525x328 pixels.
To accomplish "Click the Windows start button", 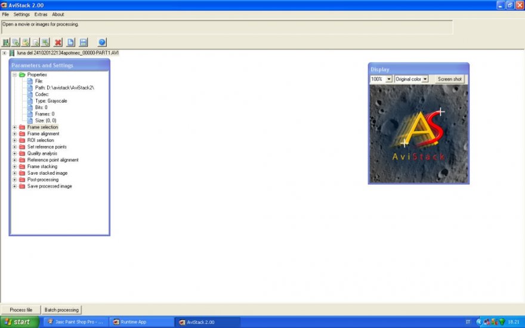I will coord(20,322).
